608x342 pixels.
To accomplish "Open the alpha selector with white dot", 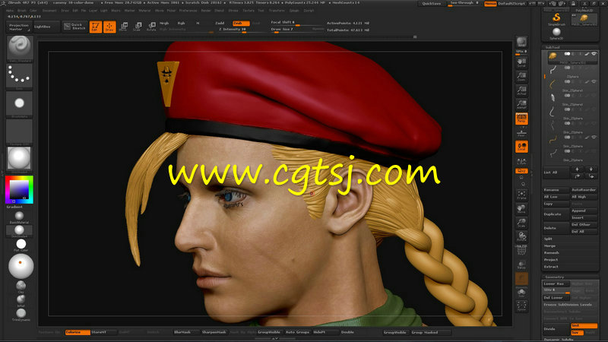I will (x=20, y=103).
